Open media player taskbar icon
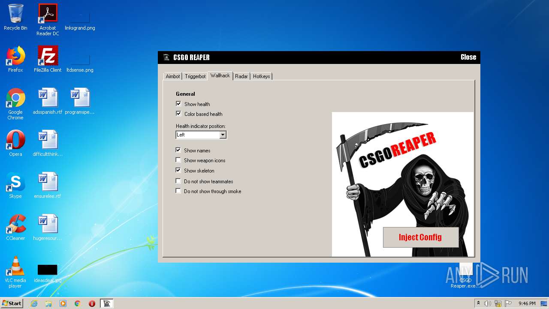Viewport: 549px width, 309px height. [63, 303]
